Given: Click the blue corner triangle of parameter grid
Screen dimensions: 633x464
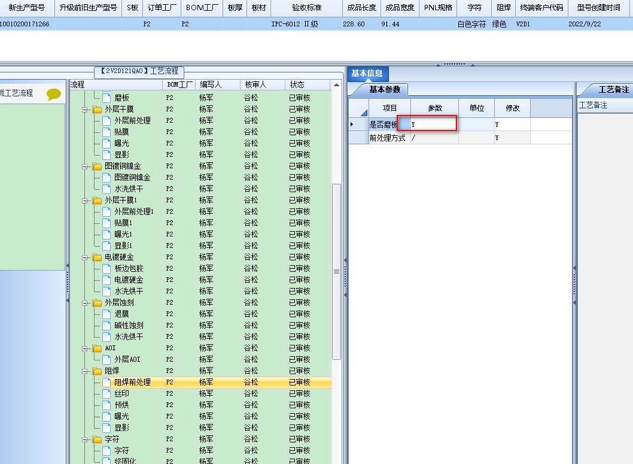Looking at the screenshot, I should coord(364,113).
